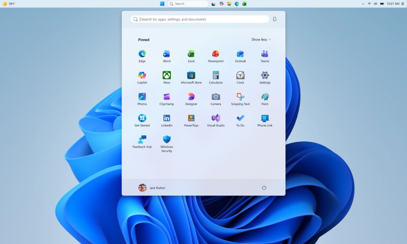
Task: Open Settings from the pinned apps
Action: pos(265,77)
